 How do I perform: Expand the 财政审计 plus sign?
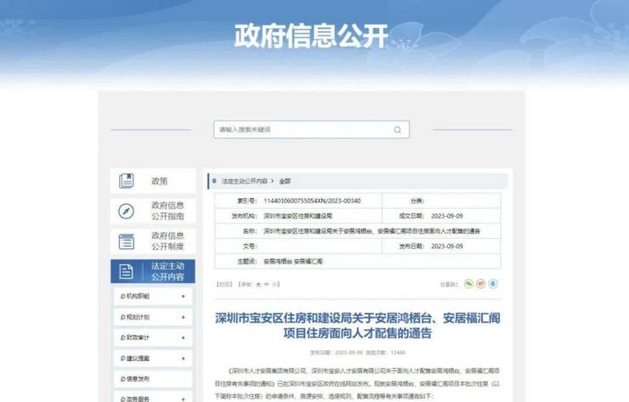(184, 337)
